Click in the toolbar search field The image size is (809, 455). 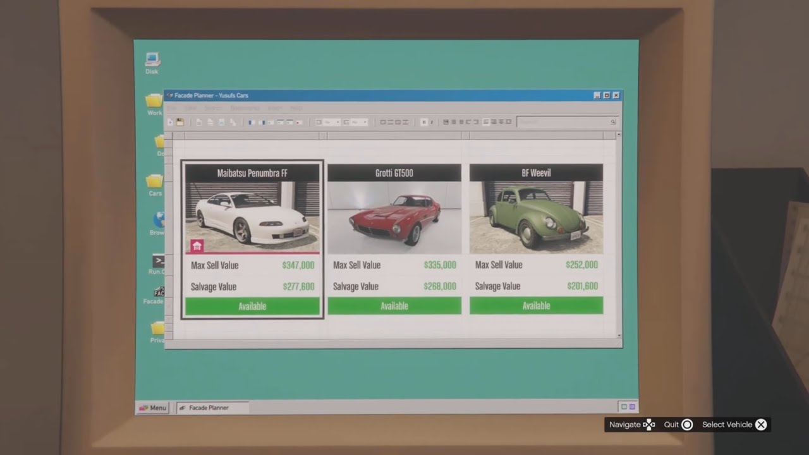coord(566,122)
